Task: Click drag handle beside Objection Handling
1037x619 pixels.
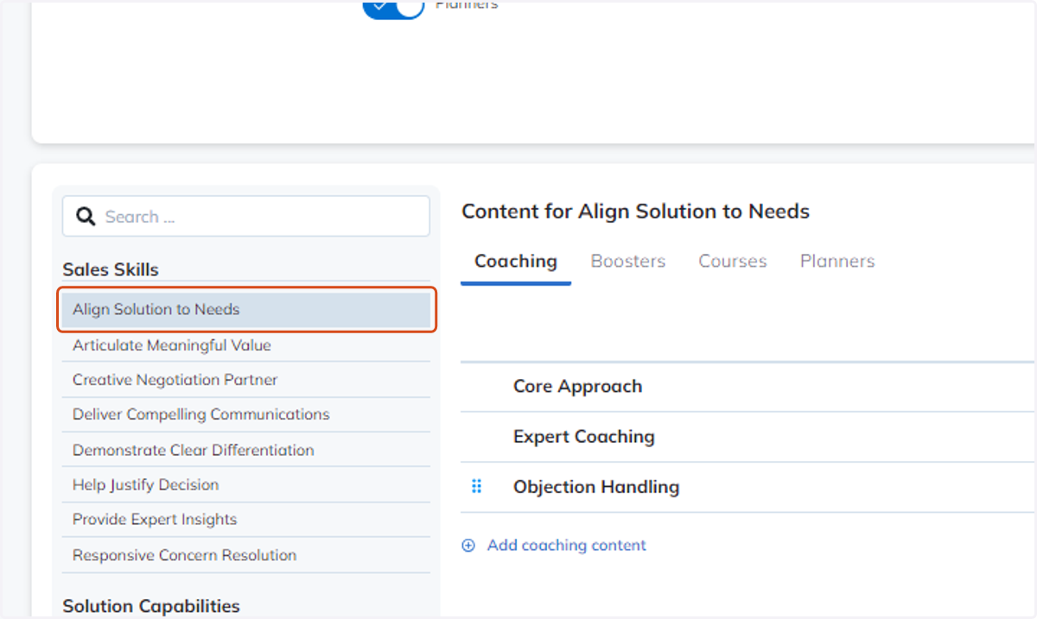Action: click(476, 487)
